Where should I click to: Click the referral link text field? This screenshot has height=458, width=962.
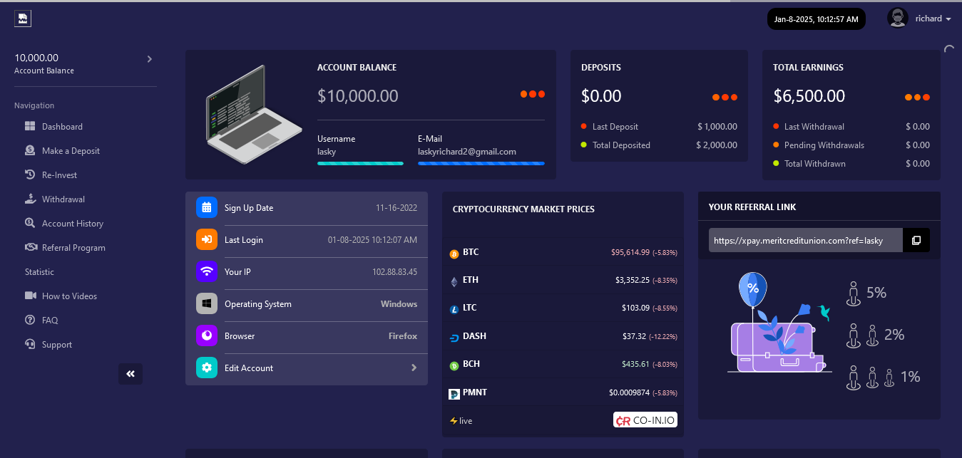click(805, 241)
